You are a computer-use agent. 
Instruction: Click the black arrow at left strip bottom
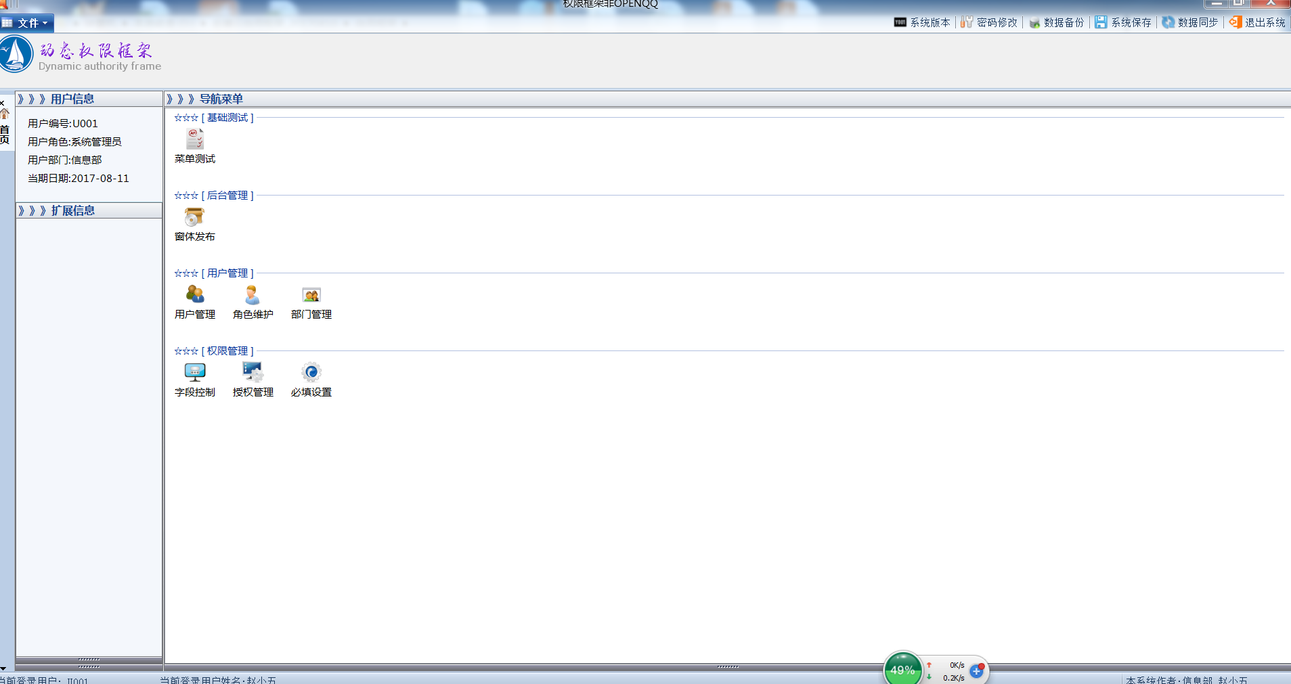coord(3,668)
